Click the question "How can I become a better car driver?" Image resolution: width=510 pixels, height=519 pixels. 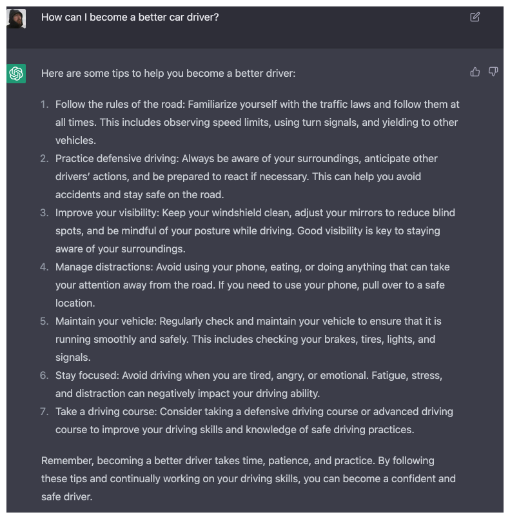click(130, 17)
